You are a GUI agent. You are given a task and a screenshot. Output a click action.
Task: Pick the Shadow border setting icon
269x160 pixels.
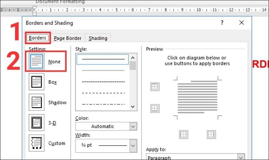[36, 102]
